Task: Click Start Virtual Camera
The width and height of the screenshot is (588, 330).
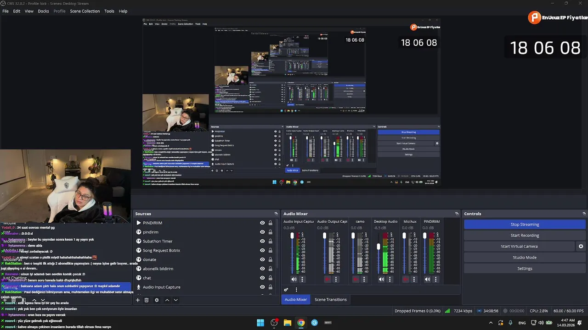Action: pos(519,246)
